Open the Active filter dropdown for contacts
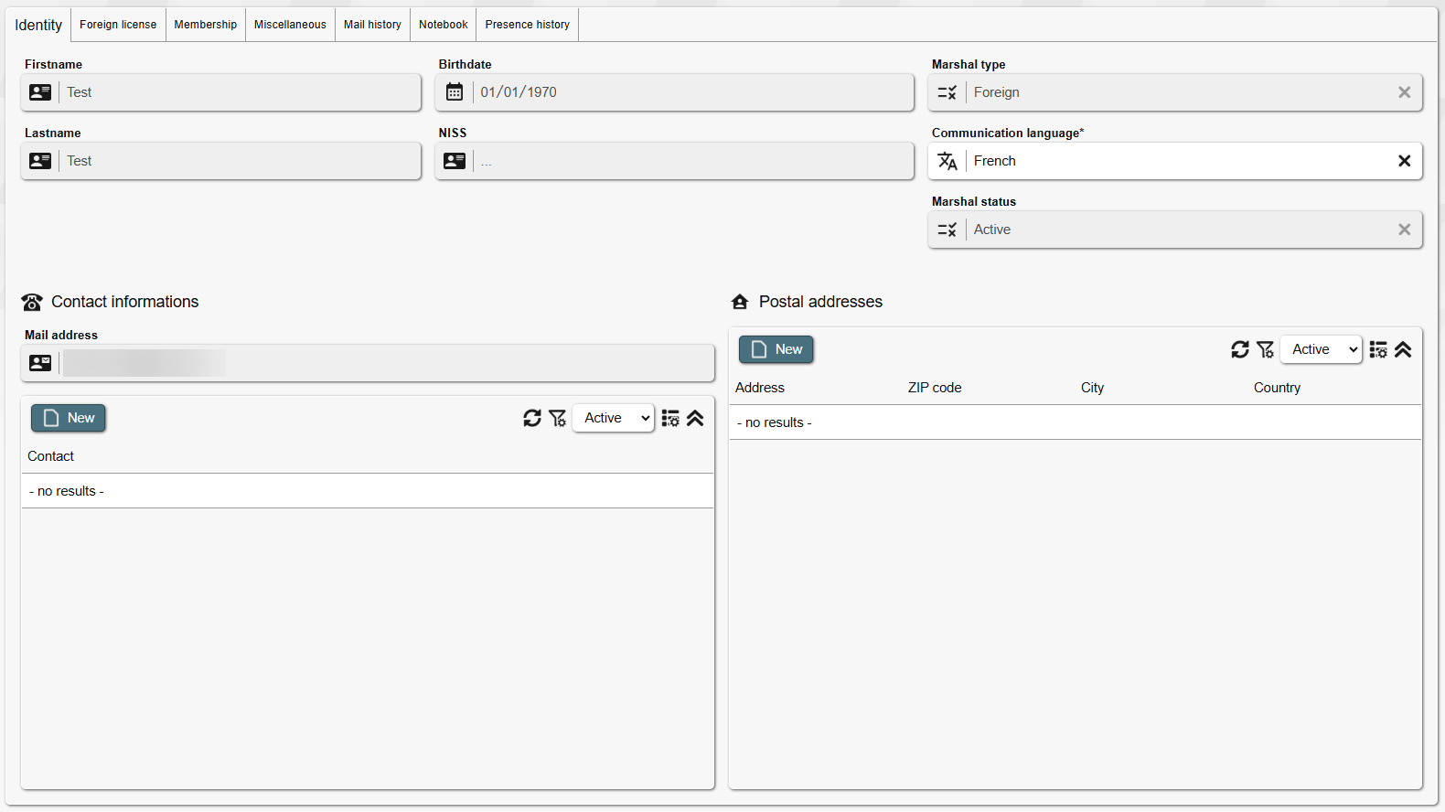Viewport: 1445px width, 812px height. (614, 418)
